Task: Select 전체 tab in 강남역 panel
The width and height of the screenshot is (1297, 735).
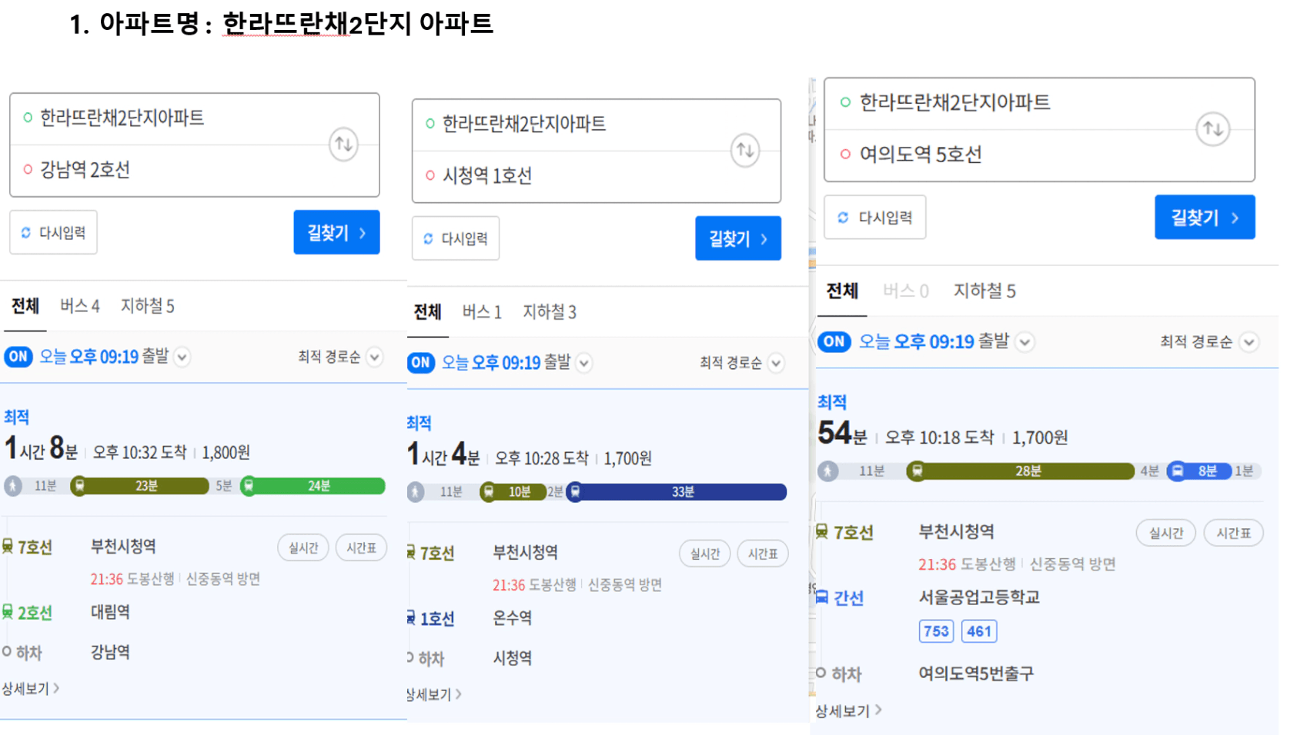Action: [25, 306]
